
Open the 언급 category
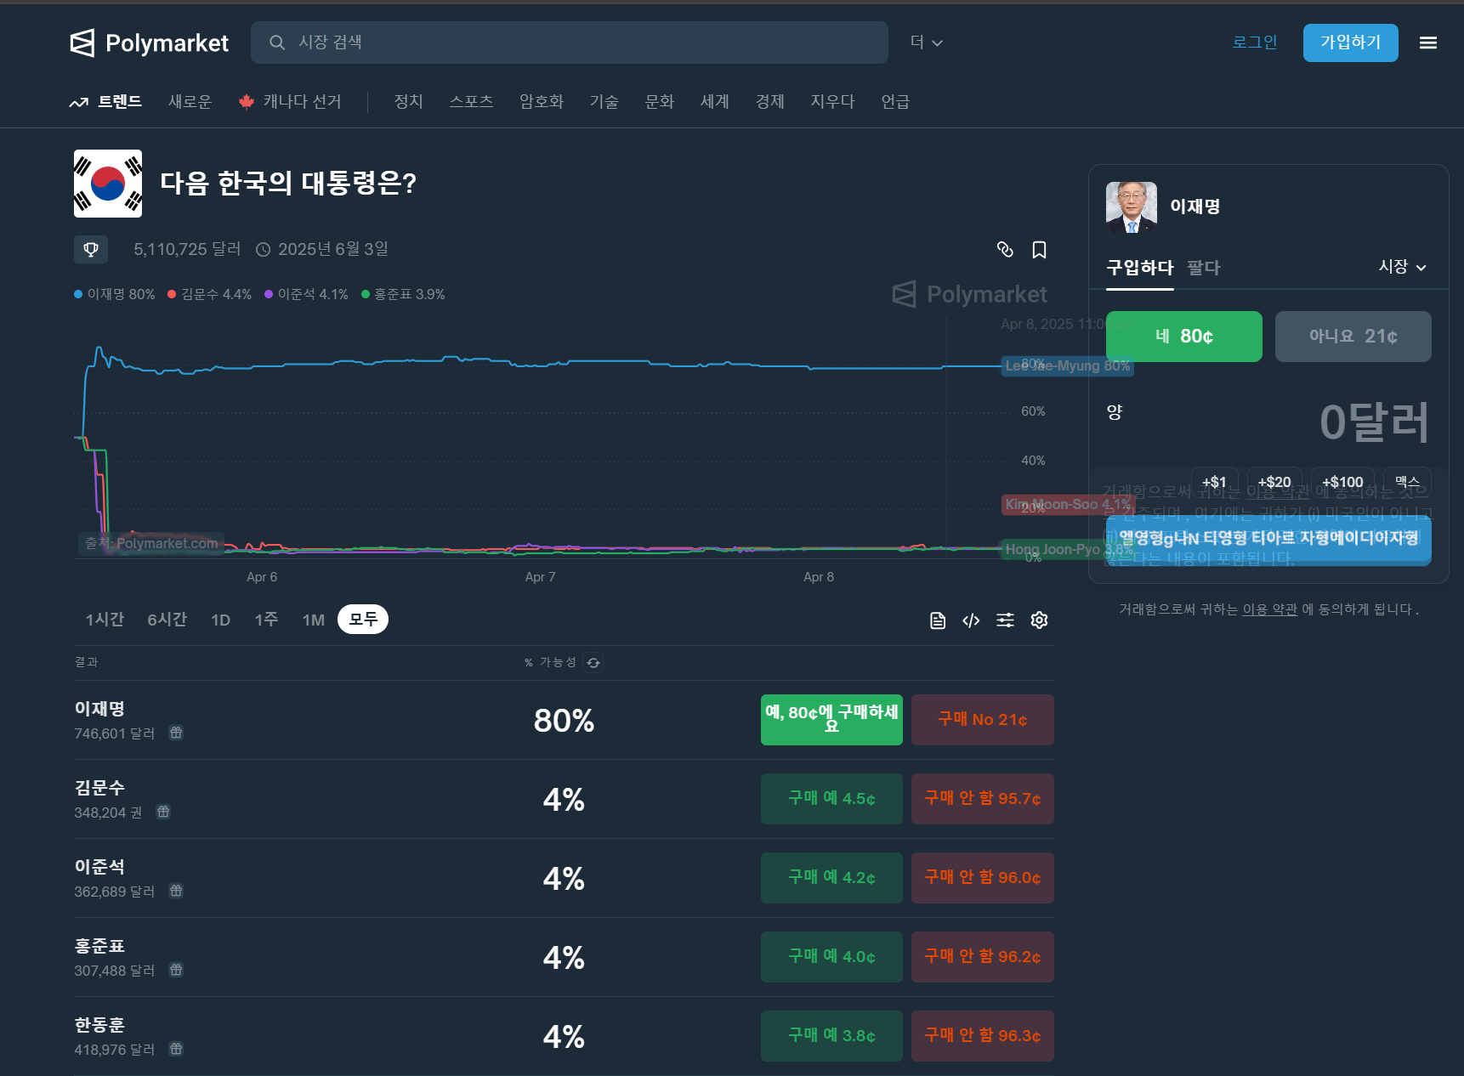coord(895,102)
